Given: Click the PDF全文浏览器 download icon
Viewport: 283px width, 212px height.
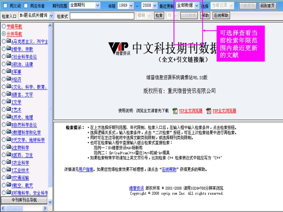Looking at the screenshot, I should [x=209, y=111].
